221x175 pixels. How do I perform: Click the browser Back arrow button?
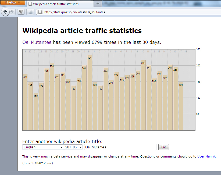tap(5, 12)
